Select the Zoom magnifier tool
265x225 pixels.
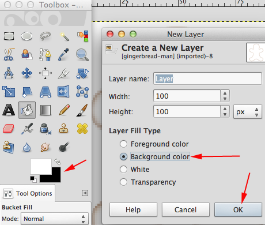82,55
